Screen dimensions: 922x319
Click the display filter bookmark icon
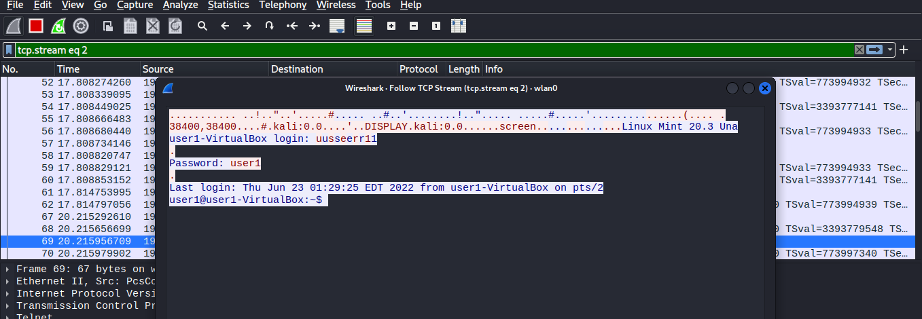click(x=9, y=50)
